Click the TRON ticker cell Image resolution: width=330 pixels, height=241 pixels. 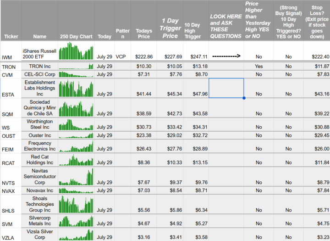(x=11, y=67)
